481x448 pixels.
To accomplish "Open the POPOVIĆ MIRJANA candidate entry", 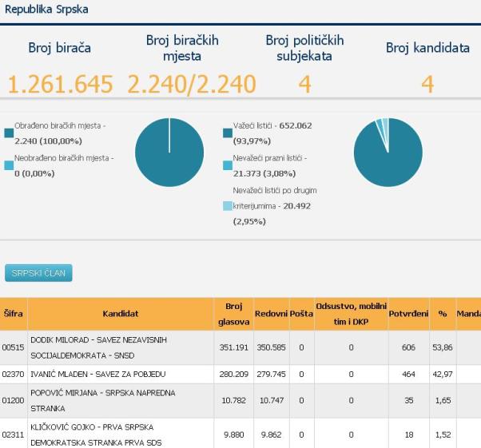I will [120, 400].
